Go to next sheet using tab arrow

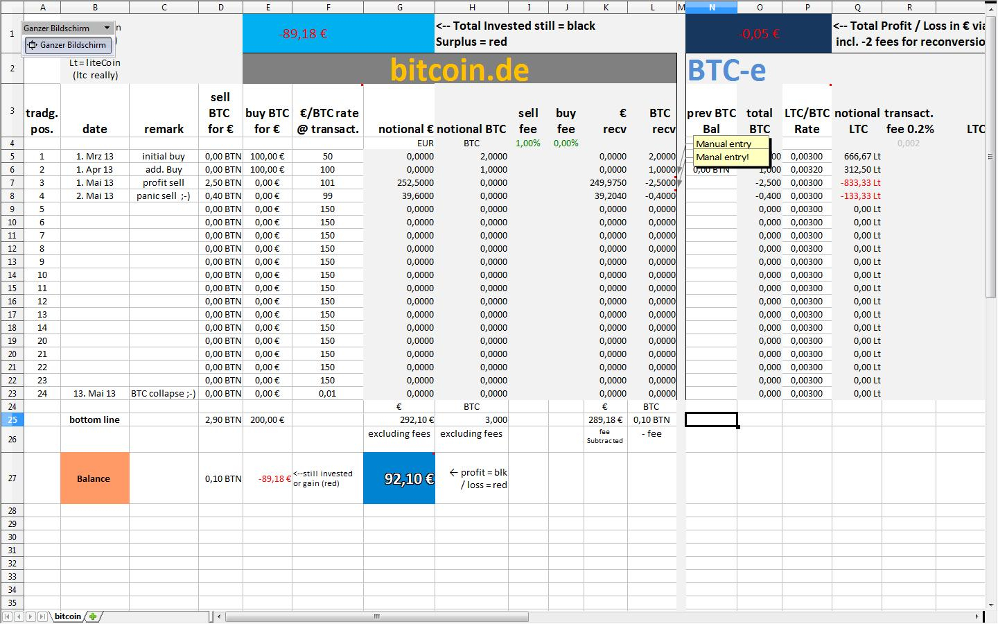[30, 616]
